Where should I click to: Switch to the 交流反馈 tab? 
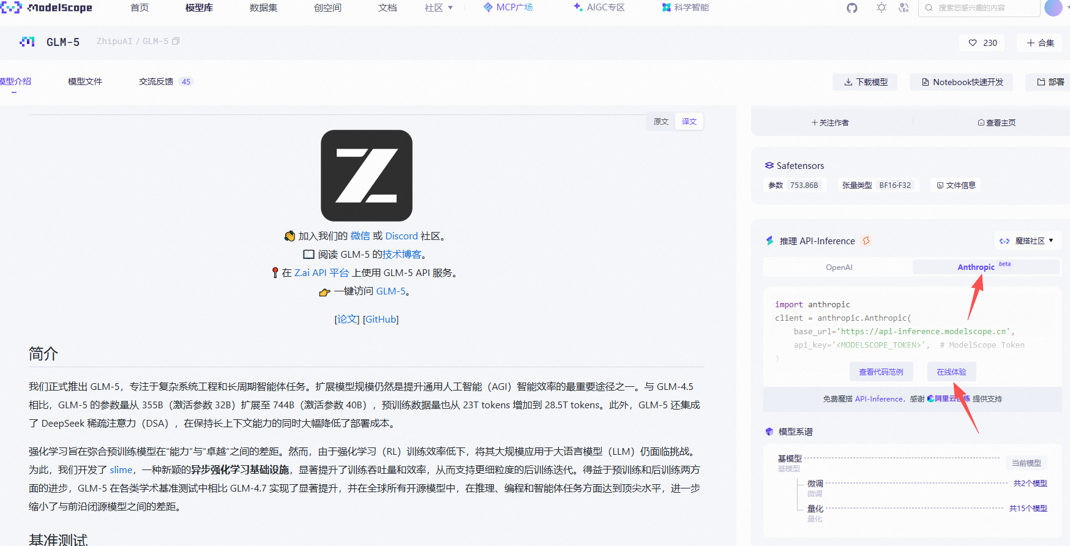pos(165,81)
